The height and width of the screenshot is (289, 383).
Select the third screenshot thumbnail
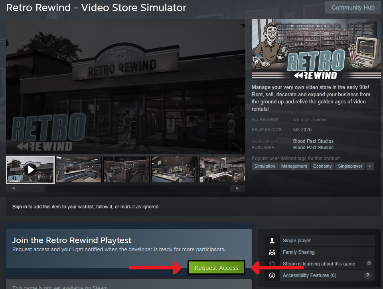[126, 170]
